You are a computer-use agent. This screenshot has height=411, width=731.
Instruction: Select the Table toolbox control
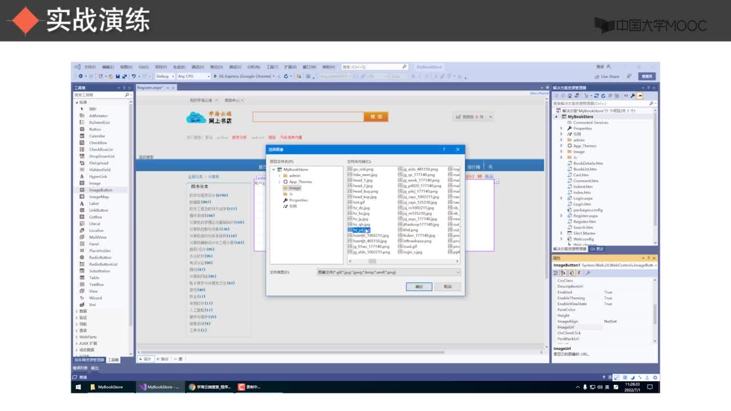94,277
